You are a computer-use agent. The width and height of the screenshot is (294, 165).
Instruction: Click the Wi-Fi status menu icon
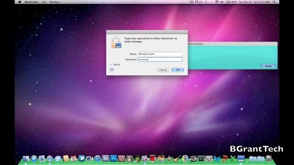217,2
